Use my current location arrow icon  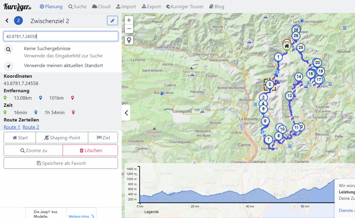tap(9, 66)
